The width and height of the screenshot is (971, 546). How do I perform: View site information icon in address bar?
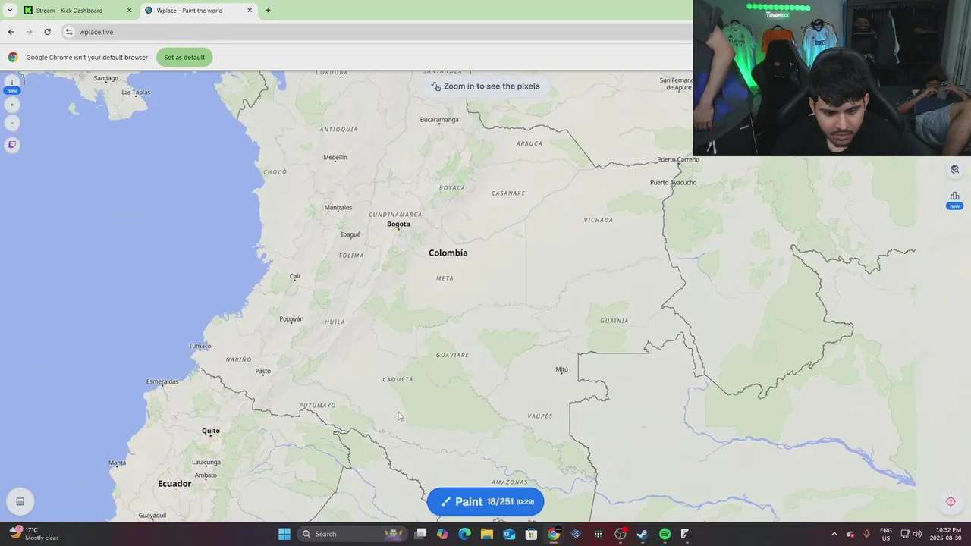(x=69, y=32)
